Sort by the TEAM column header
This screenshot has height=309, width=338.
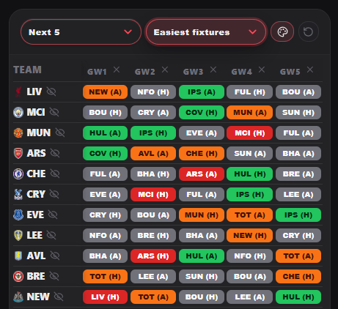(27, 70)
